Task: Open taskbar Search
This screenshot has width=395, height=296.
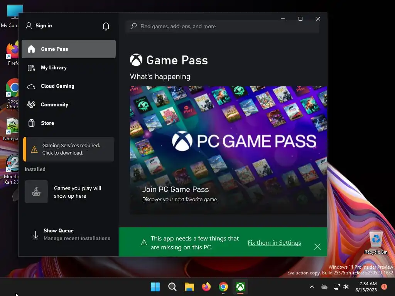Action: pyautogui.click(x=172, y=287)
